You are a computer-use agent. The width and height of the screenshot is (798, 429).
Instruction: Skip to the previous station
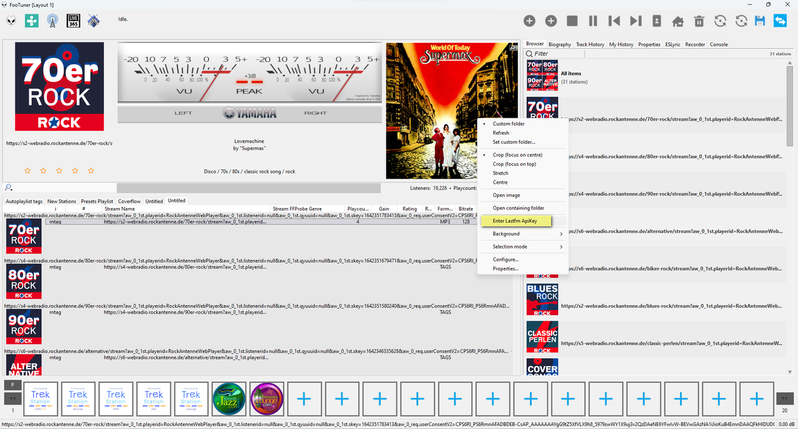(x=614, y=21)
